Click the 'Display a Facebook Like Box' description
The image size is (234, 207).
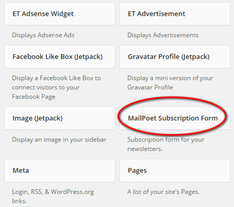tap(56, 87)
